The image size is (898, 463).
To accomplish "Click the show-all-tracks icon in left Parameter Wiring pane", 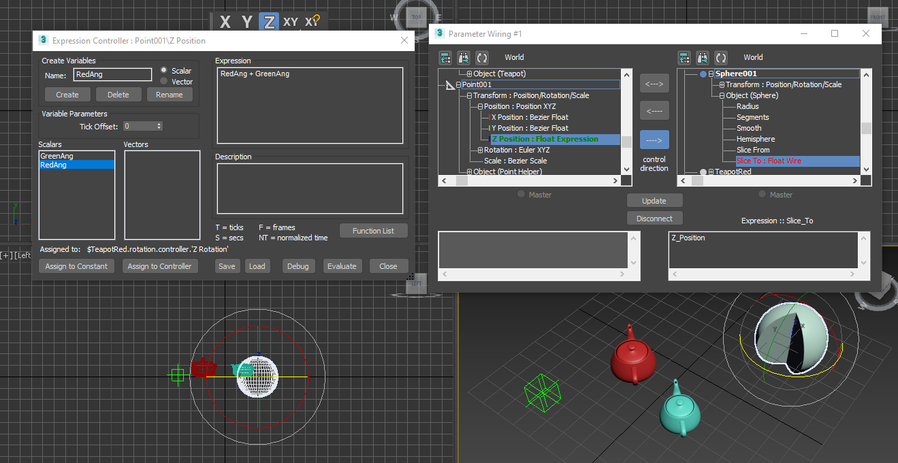I will (x=445, y=57).
